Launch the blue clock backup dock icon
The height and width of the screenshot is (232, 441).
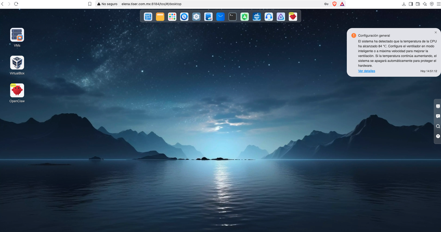pos(184,17)
